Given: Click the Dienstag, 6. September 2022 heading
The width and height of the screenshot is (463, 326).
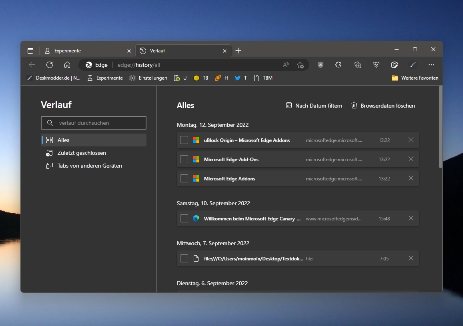Looking at the screenshot, I should coord(212,283).
